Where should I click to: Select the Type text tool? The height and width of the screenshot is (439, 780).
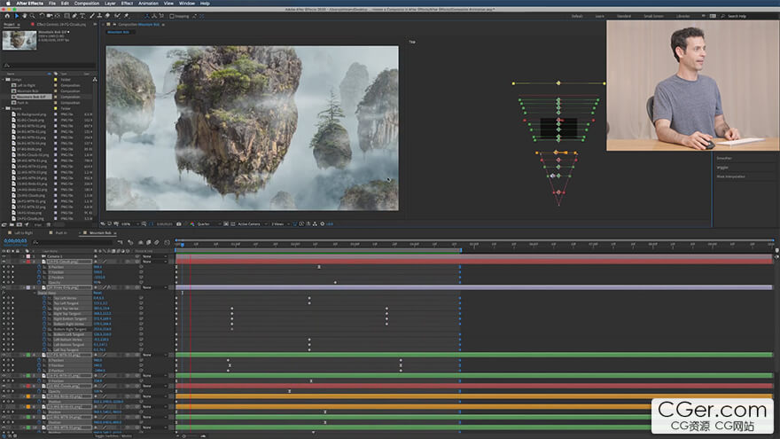pos(82,16)
